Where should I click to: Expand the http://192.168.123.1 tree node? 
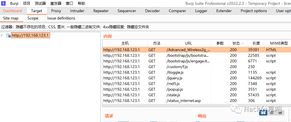(x=2, y=35)
